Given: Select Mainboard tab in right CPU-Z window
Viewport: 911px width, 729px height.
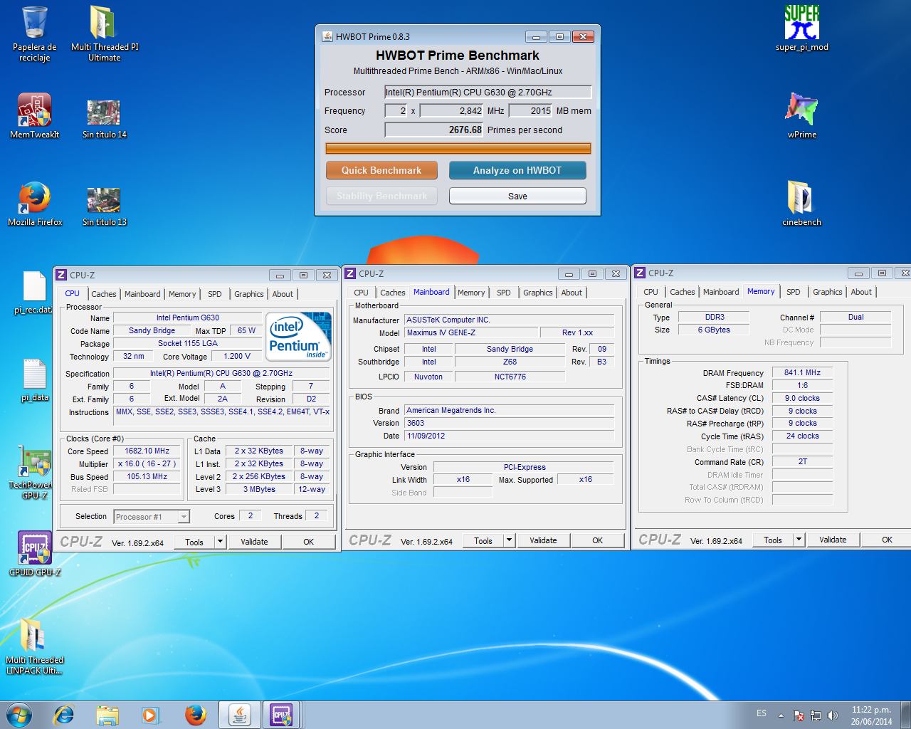Looking at the screenshot, I should [x=721, y=292].
